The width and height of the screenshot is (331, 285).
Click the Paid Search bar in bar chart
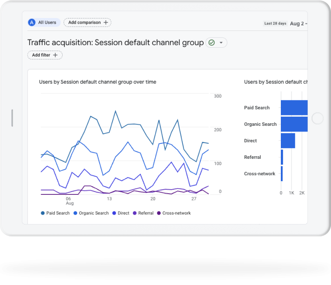pos(294,108)
